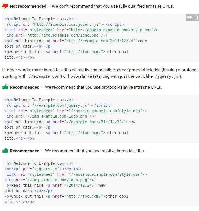The height and width of the screenshot is (211, 199).
Task: Click the "http://example.com/jquery.js" script source
Action: click(66, 24)
